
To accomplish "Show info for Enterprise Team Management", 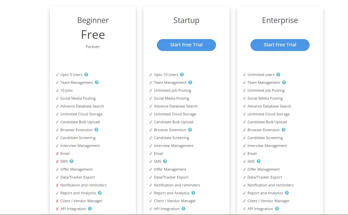I will coord(284,83).
